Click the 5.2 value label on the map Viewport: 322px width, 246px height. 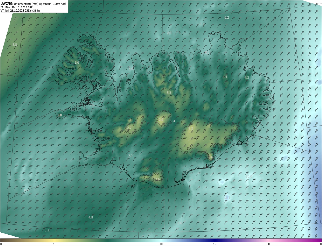click(47, 230)
